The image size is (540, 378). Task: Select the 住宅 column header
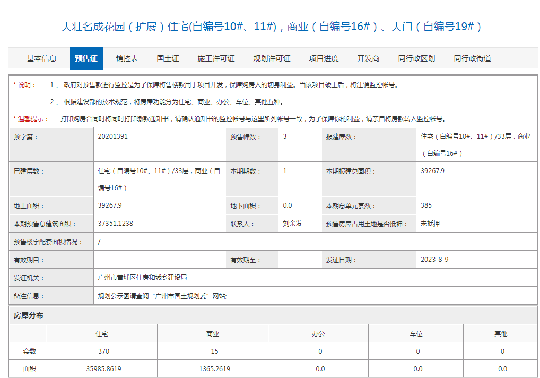tap(102, 333)
